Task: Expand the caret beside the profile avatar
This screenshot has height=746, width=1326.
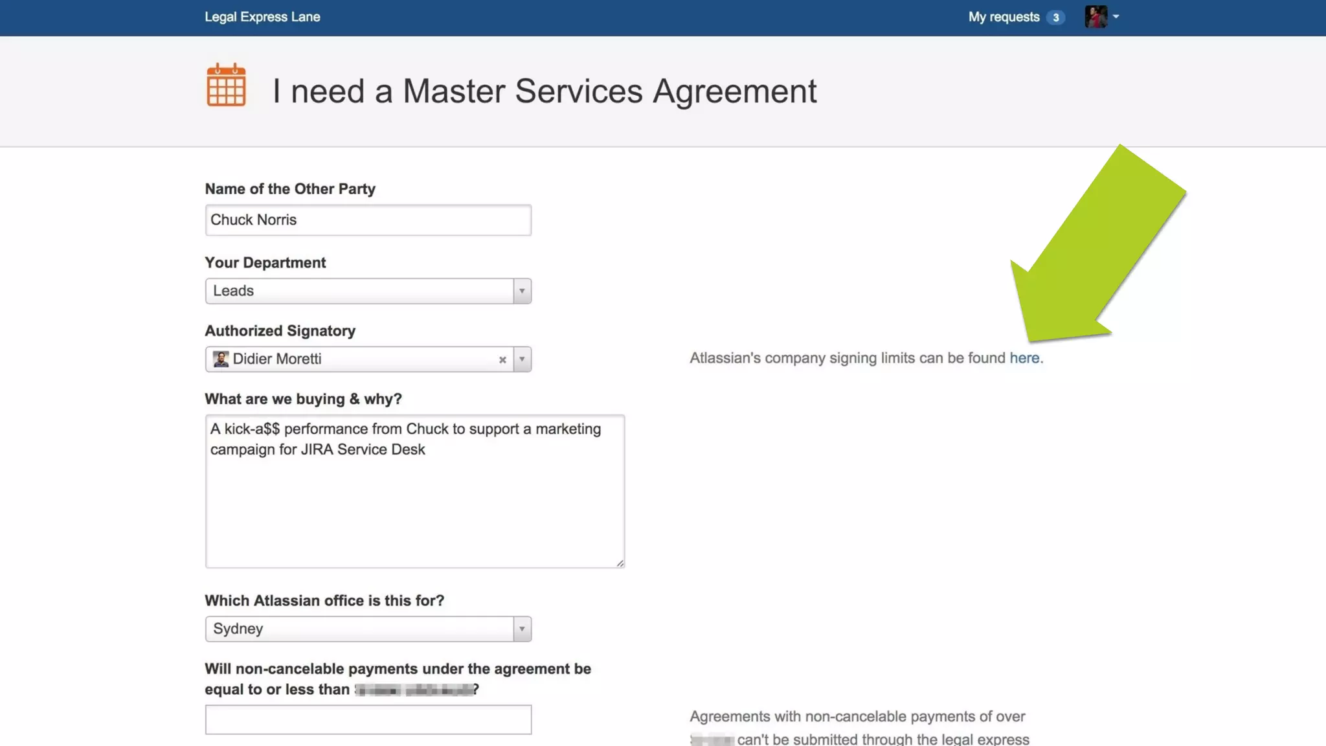Action: click(1116, 17)
